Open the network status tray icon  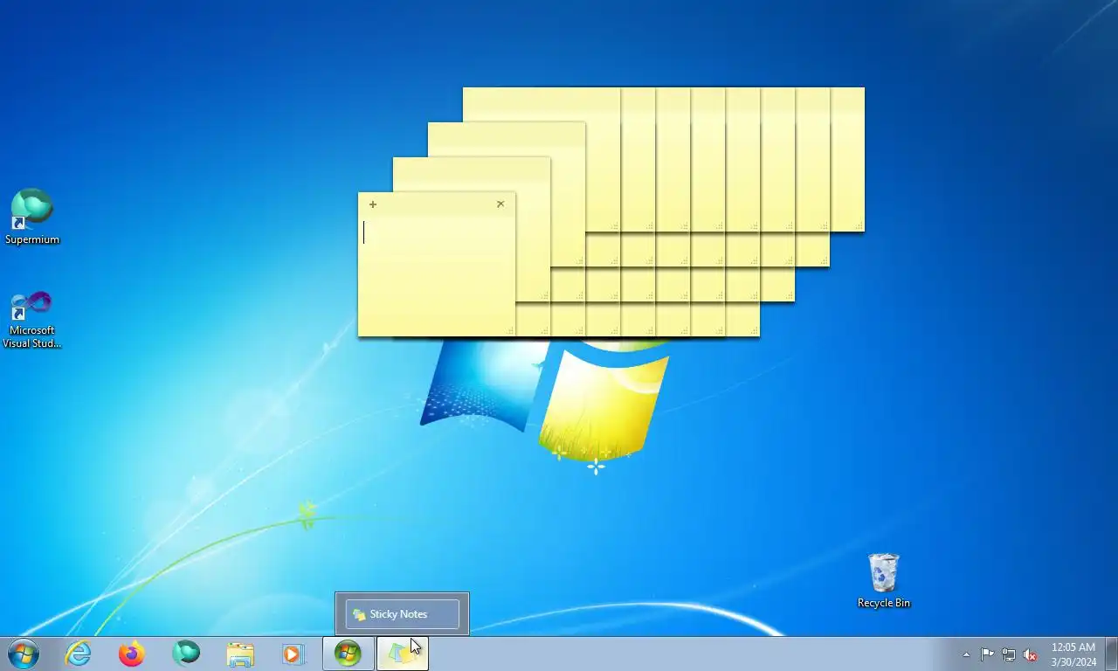tap(1009, 654)
